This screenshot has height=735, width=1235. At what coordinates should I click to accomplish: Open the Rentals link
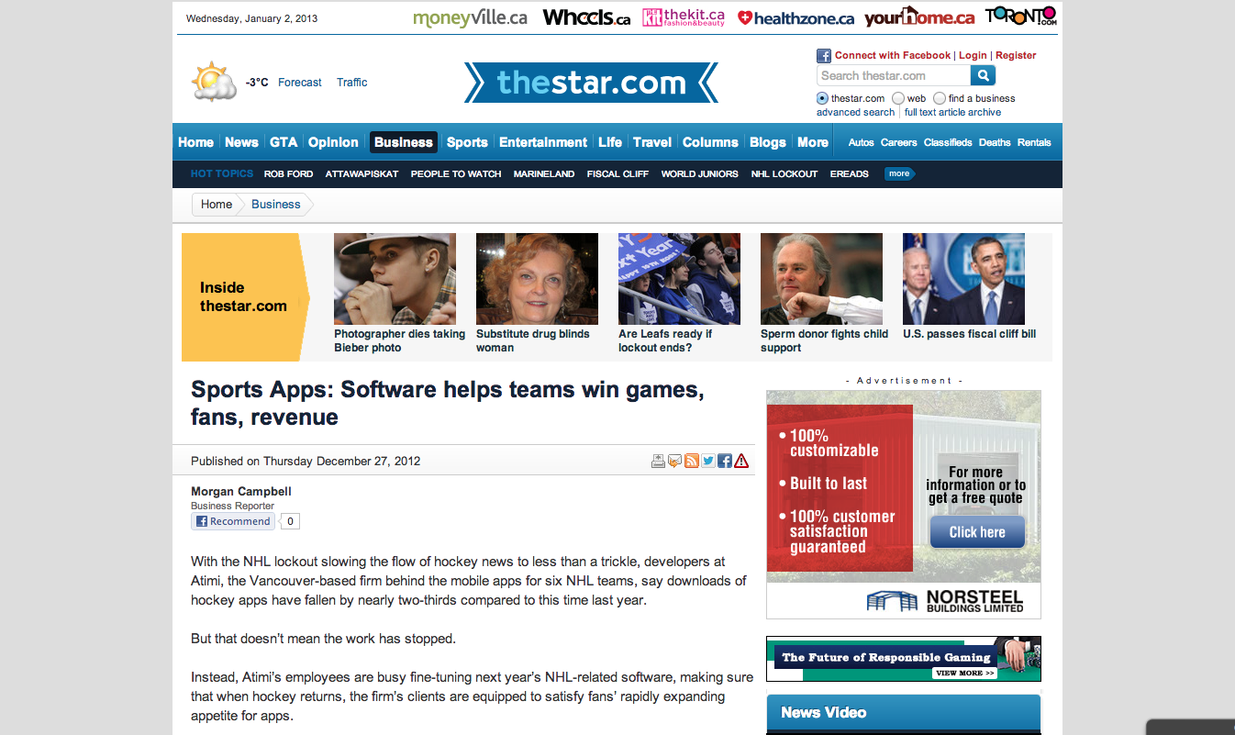[x=1034, y=142]
